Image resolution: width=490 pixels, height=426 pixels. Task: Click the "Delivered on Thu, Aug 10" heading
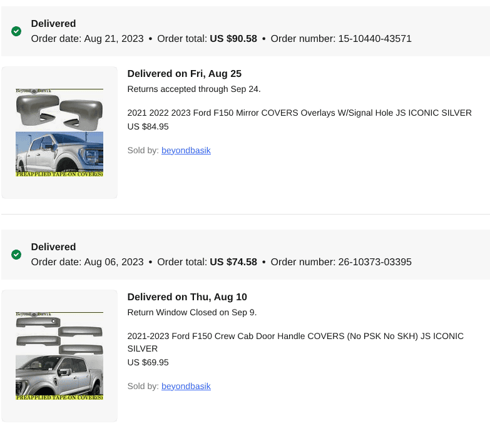[187, 297]
